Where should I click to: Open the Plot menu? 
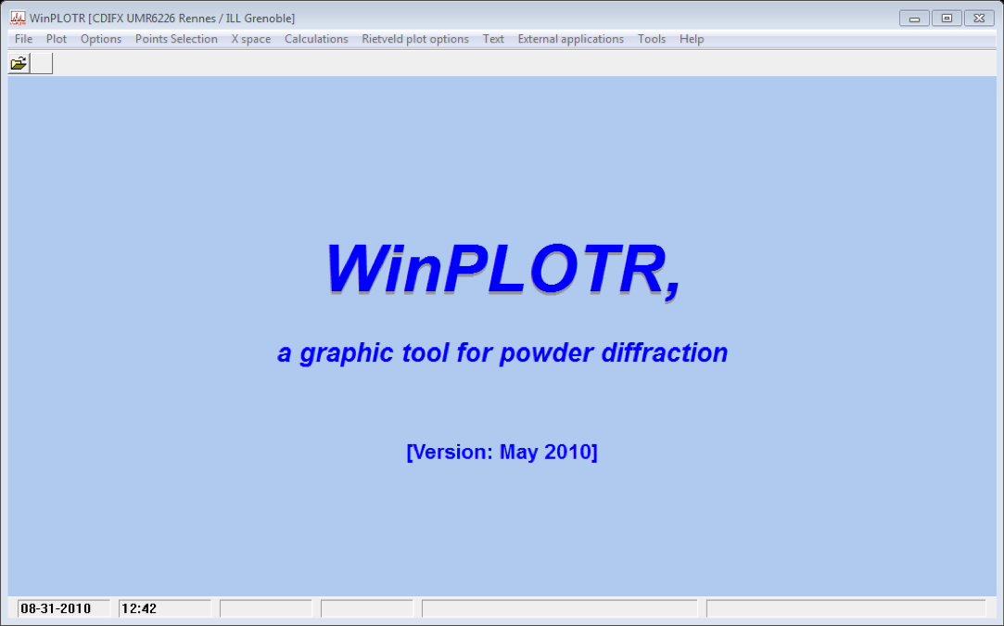(57, 39)
